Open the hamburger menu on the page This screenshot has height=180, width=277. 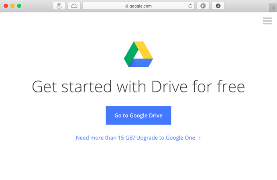point(267,21)
